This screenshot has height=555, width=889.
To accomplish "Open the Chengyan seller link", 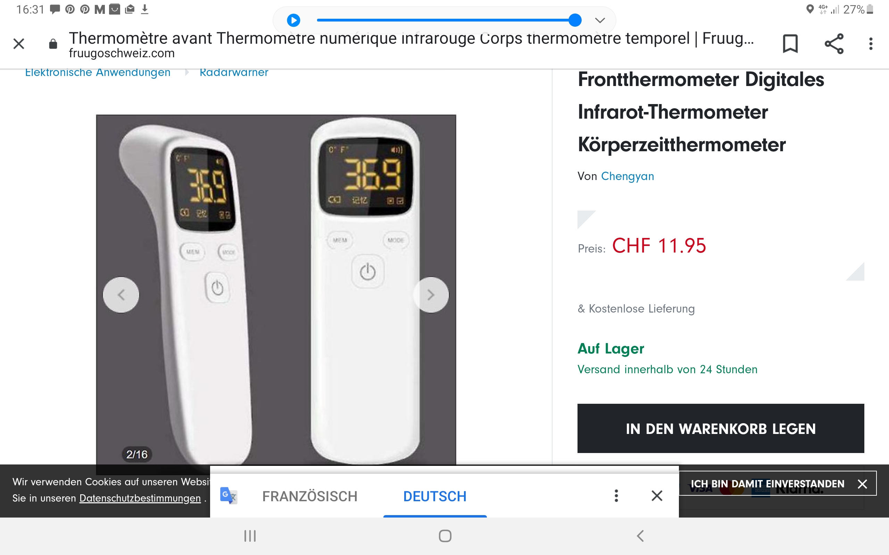I will coord(628,176).
